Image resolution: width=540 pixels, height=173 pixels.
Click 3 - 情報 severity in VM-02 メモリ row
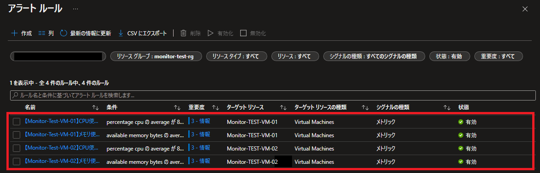point(201,161)
